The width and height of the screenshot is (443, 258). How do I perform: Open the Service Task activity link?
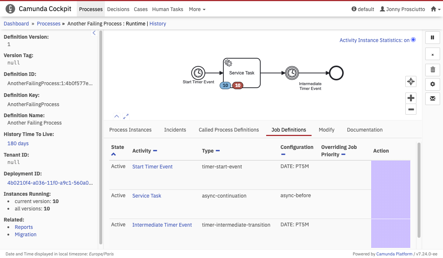[x=147, y=196]
